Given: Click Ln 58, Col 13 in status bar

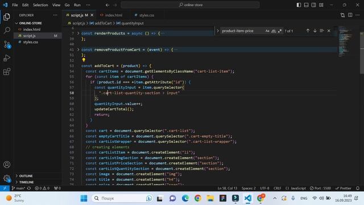Looking at the screenshot, I should pyautogui.click(x=227, y=188).
